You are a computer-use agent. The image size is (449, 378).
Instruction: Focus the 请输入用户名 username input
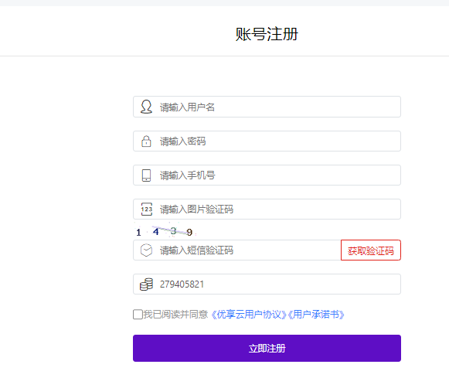pos(267,107)
